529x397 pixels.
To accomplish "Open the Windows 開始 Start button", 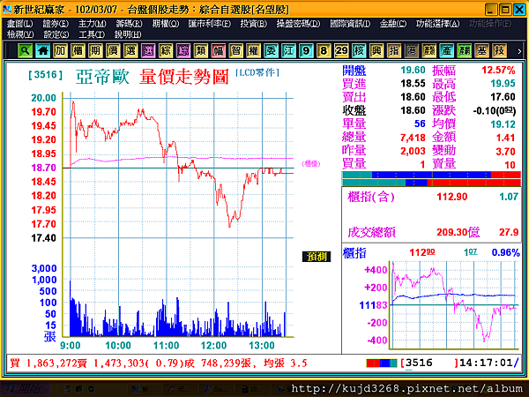I will coord(26,389).
